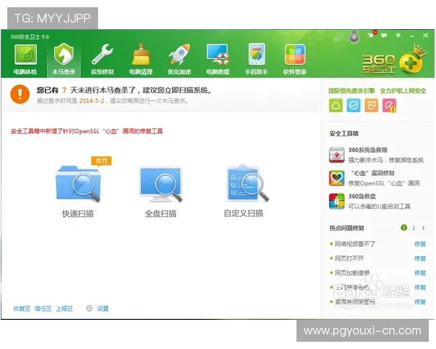Click the 热点问题修复 heading

347,228
